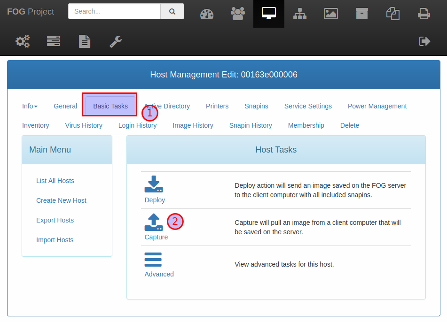The height and width of the screenshot is (322, 447).
Task: Open user management people icon
Action: coord(238,14)
